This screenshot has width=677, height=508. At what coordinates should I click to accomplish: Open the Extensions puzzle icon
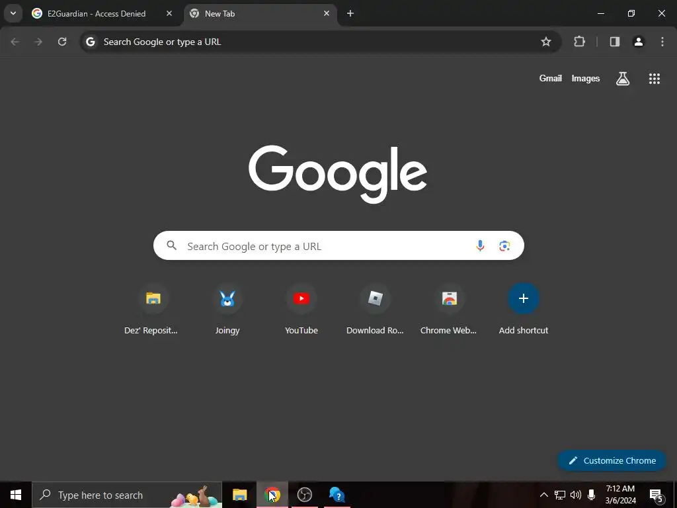pos(579,42)
